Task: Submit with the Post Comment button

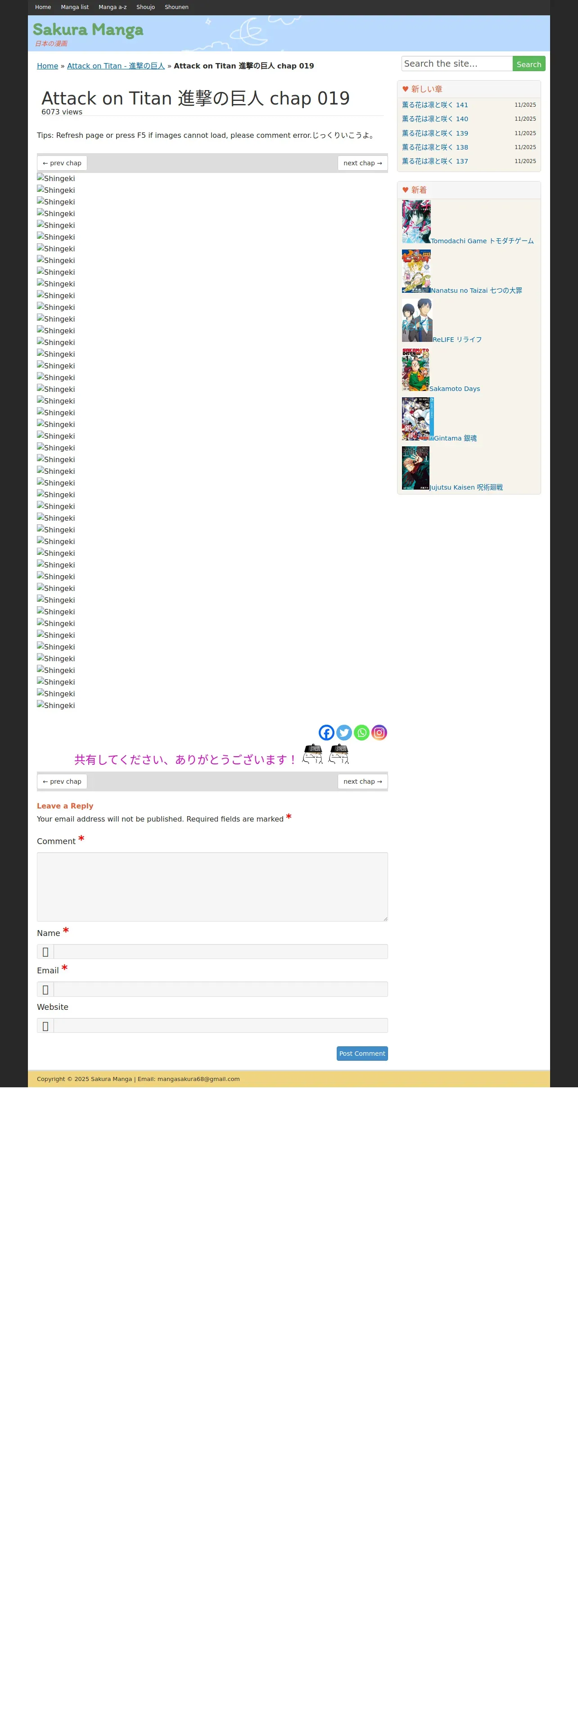Action: [x=362, y=1054]
